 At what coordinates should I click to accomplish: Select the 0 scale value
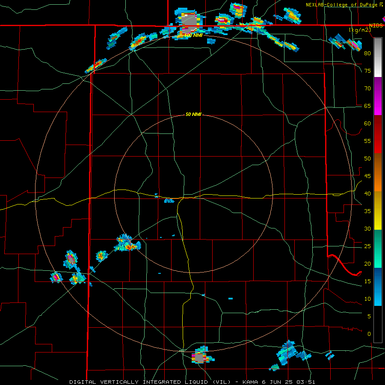point(369,334)
